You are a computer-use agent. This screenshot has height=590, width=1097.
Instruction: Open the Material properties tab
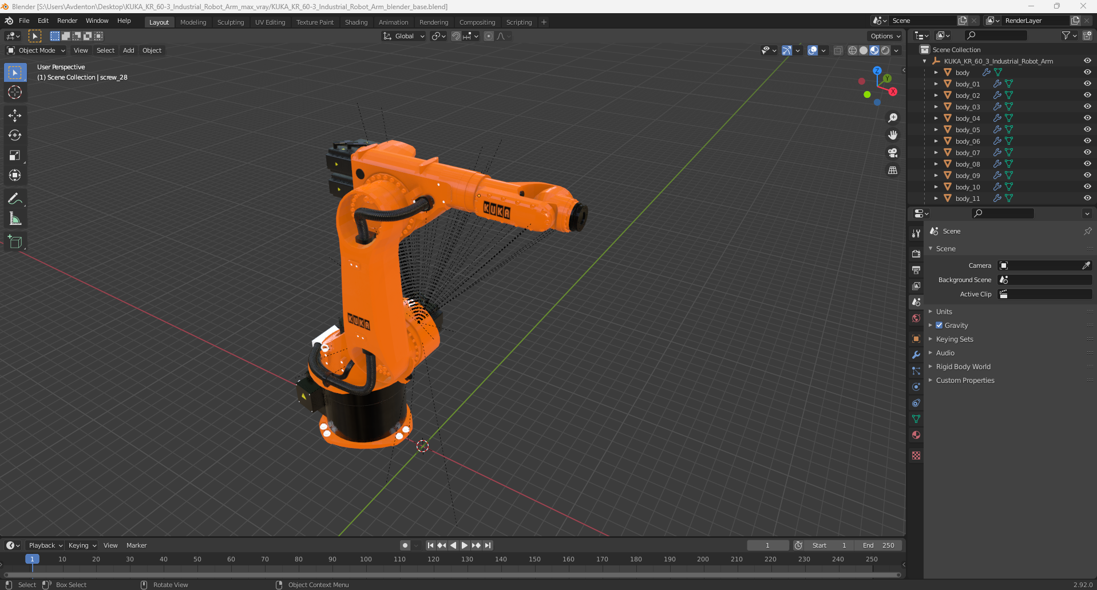[x=916, y=435]
